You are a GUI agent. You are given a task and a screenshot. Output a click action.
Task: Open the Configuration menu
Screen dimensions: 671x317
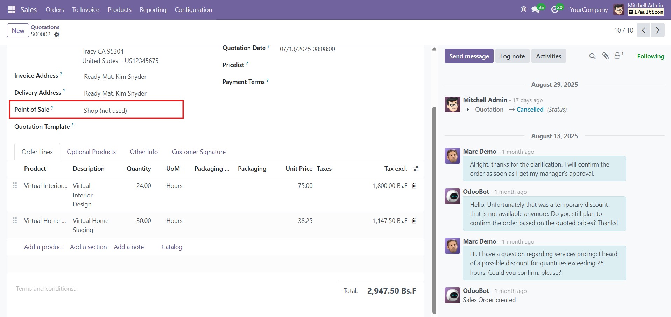coord(193,10)
